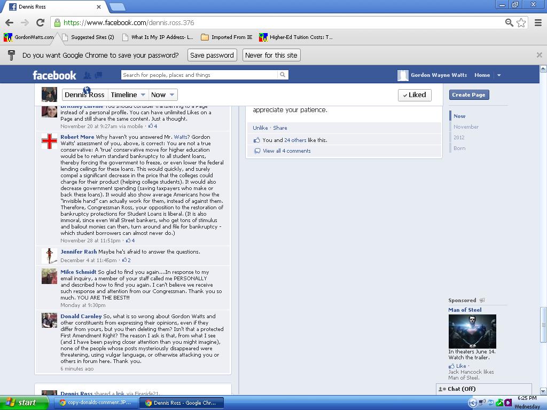Open the messages icon in Facebook header
The width and height of the screenshot is (547, 410).
pyautogui.click(x=99, y=75)
